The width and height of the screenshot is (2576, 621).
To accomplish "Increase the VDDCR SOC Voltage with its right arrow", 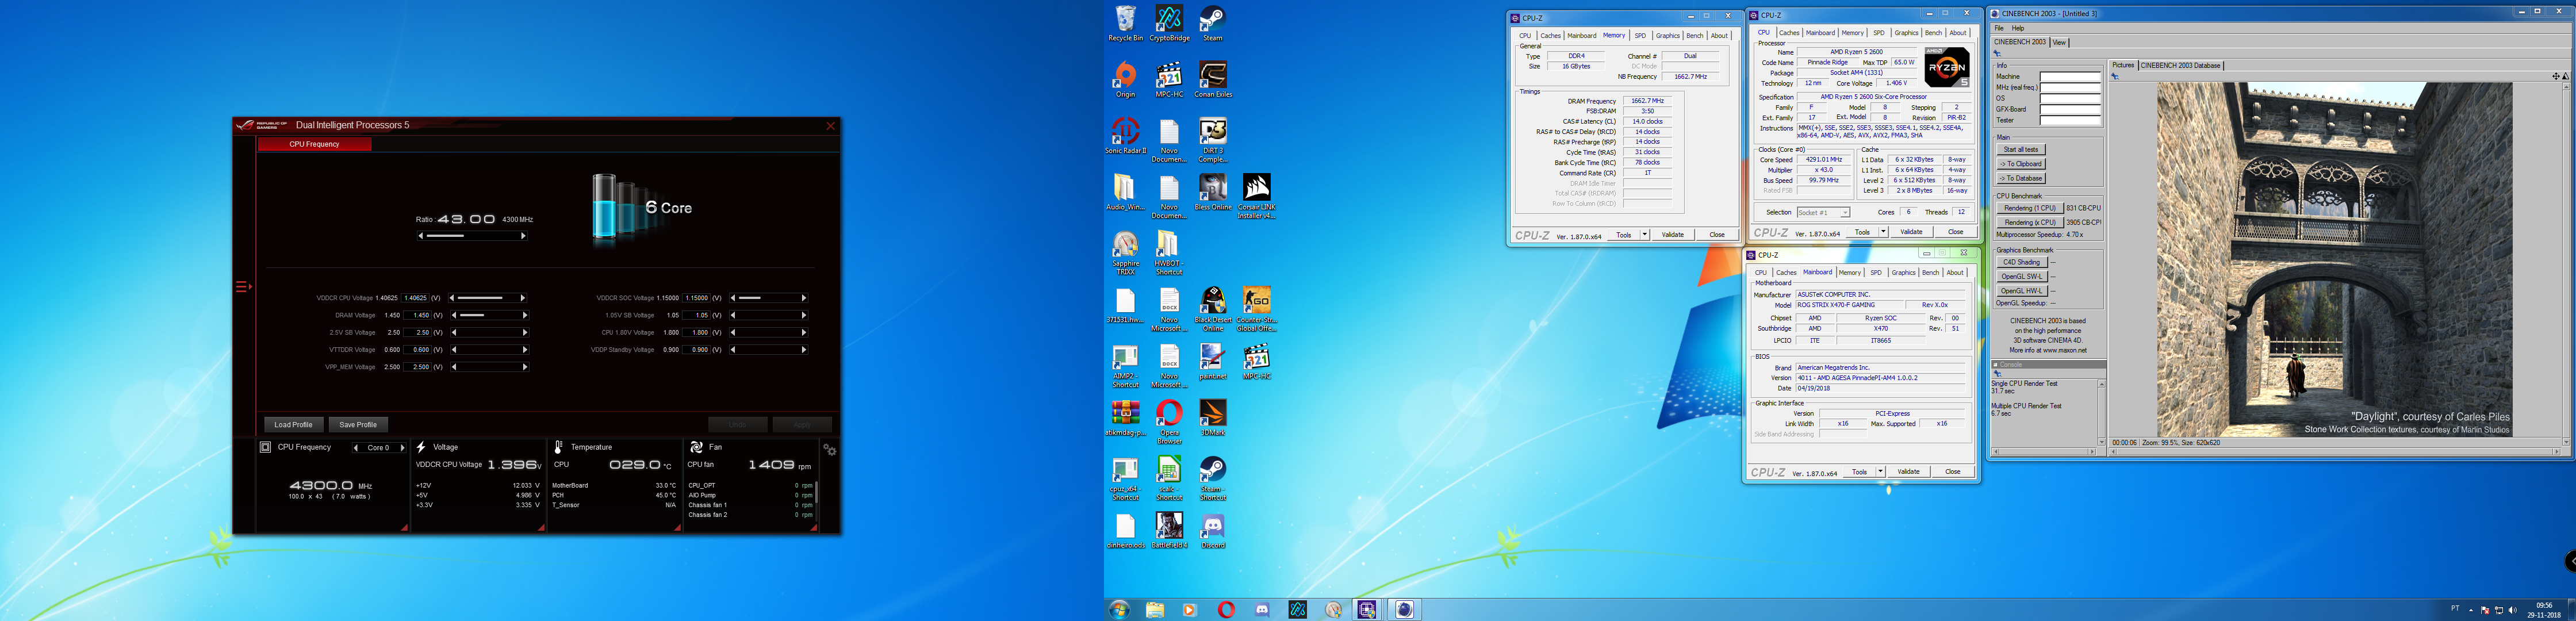I will pos(803,298).
